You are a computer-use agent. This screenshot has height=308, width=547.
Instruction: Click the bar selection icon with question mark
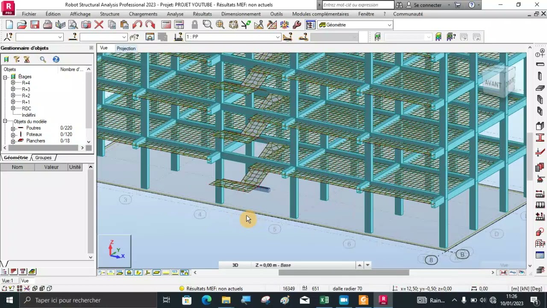coord(73,37)
